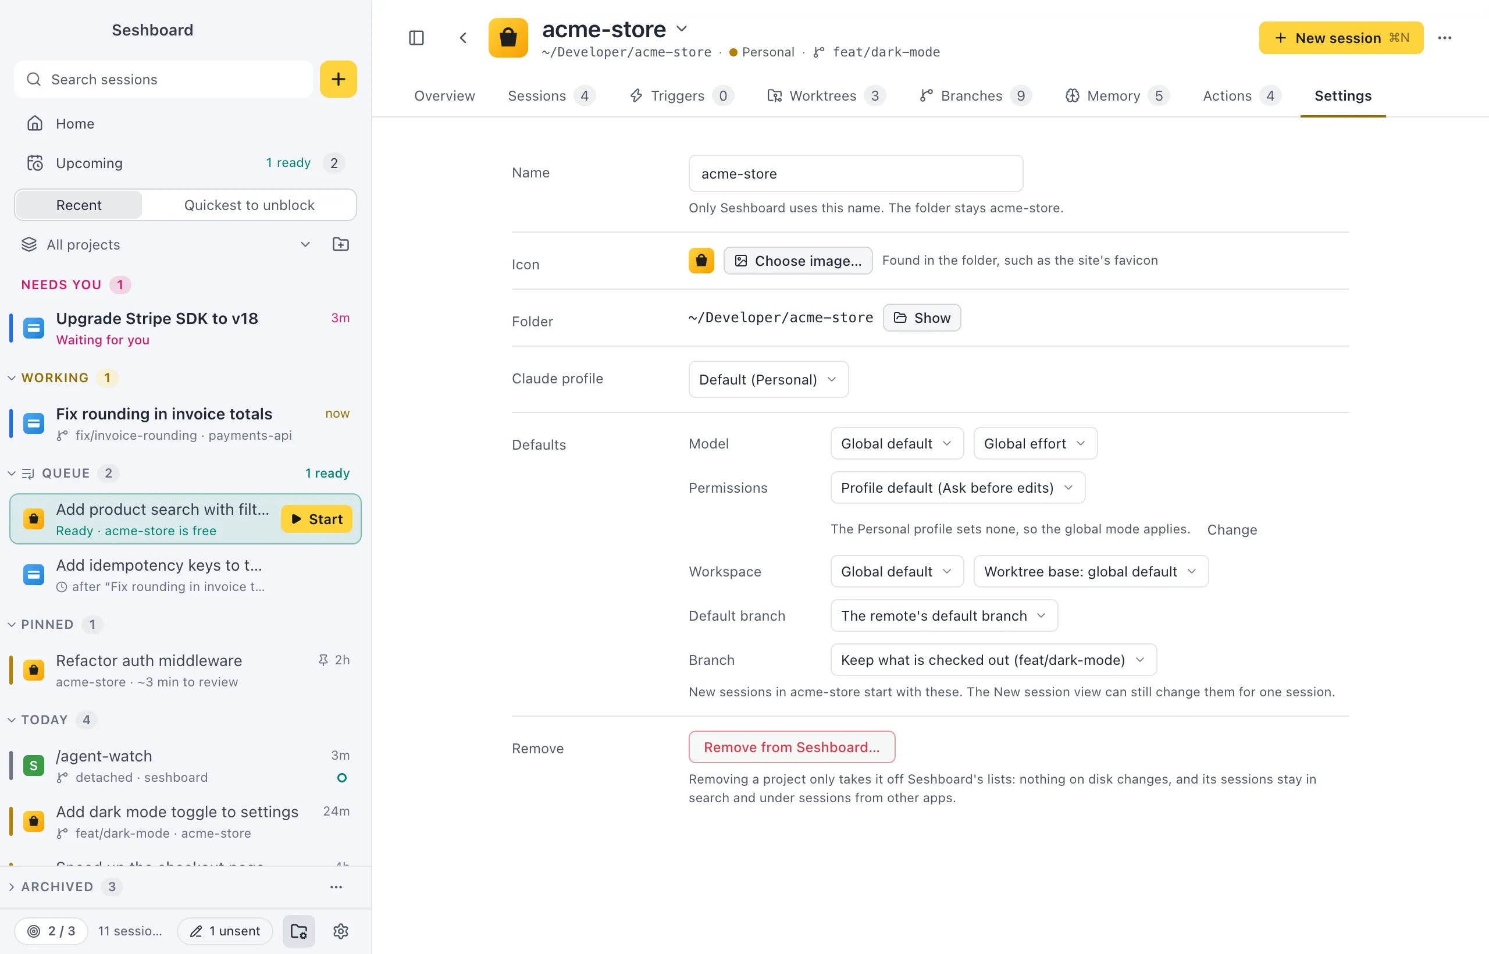The image size is (1489, 954).
Task: Switch the list to Recent
Action: point(79,205)
